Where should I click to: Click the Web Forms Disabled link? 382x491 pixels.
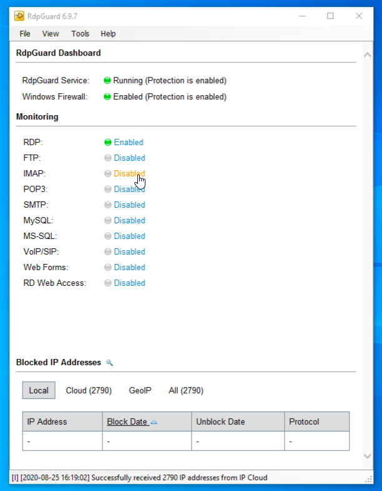[129, 268]
